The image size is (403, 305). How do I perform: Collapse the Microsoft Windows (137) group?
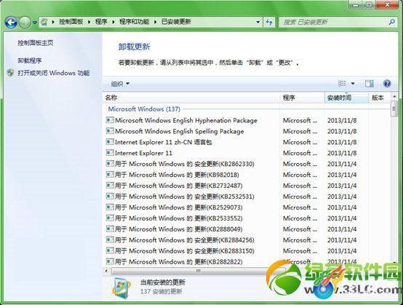point(144,109)
